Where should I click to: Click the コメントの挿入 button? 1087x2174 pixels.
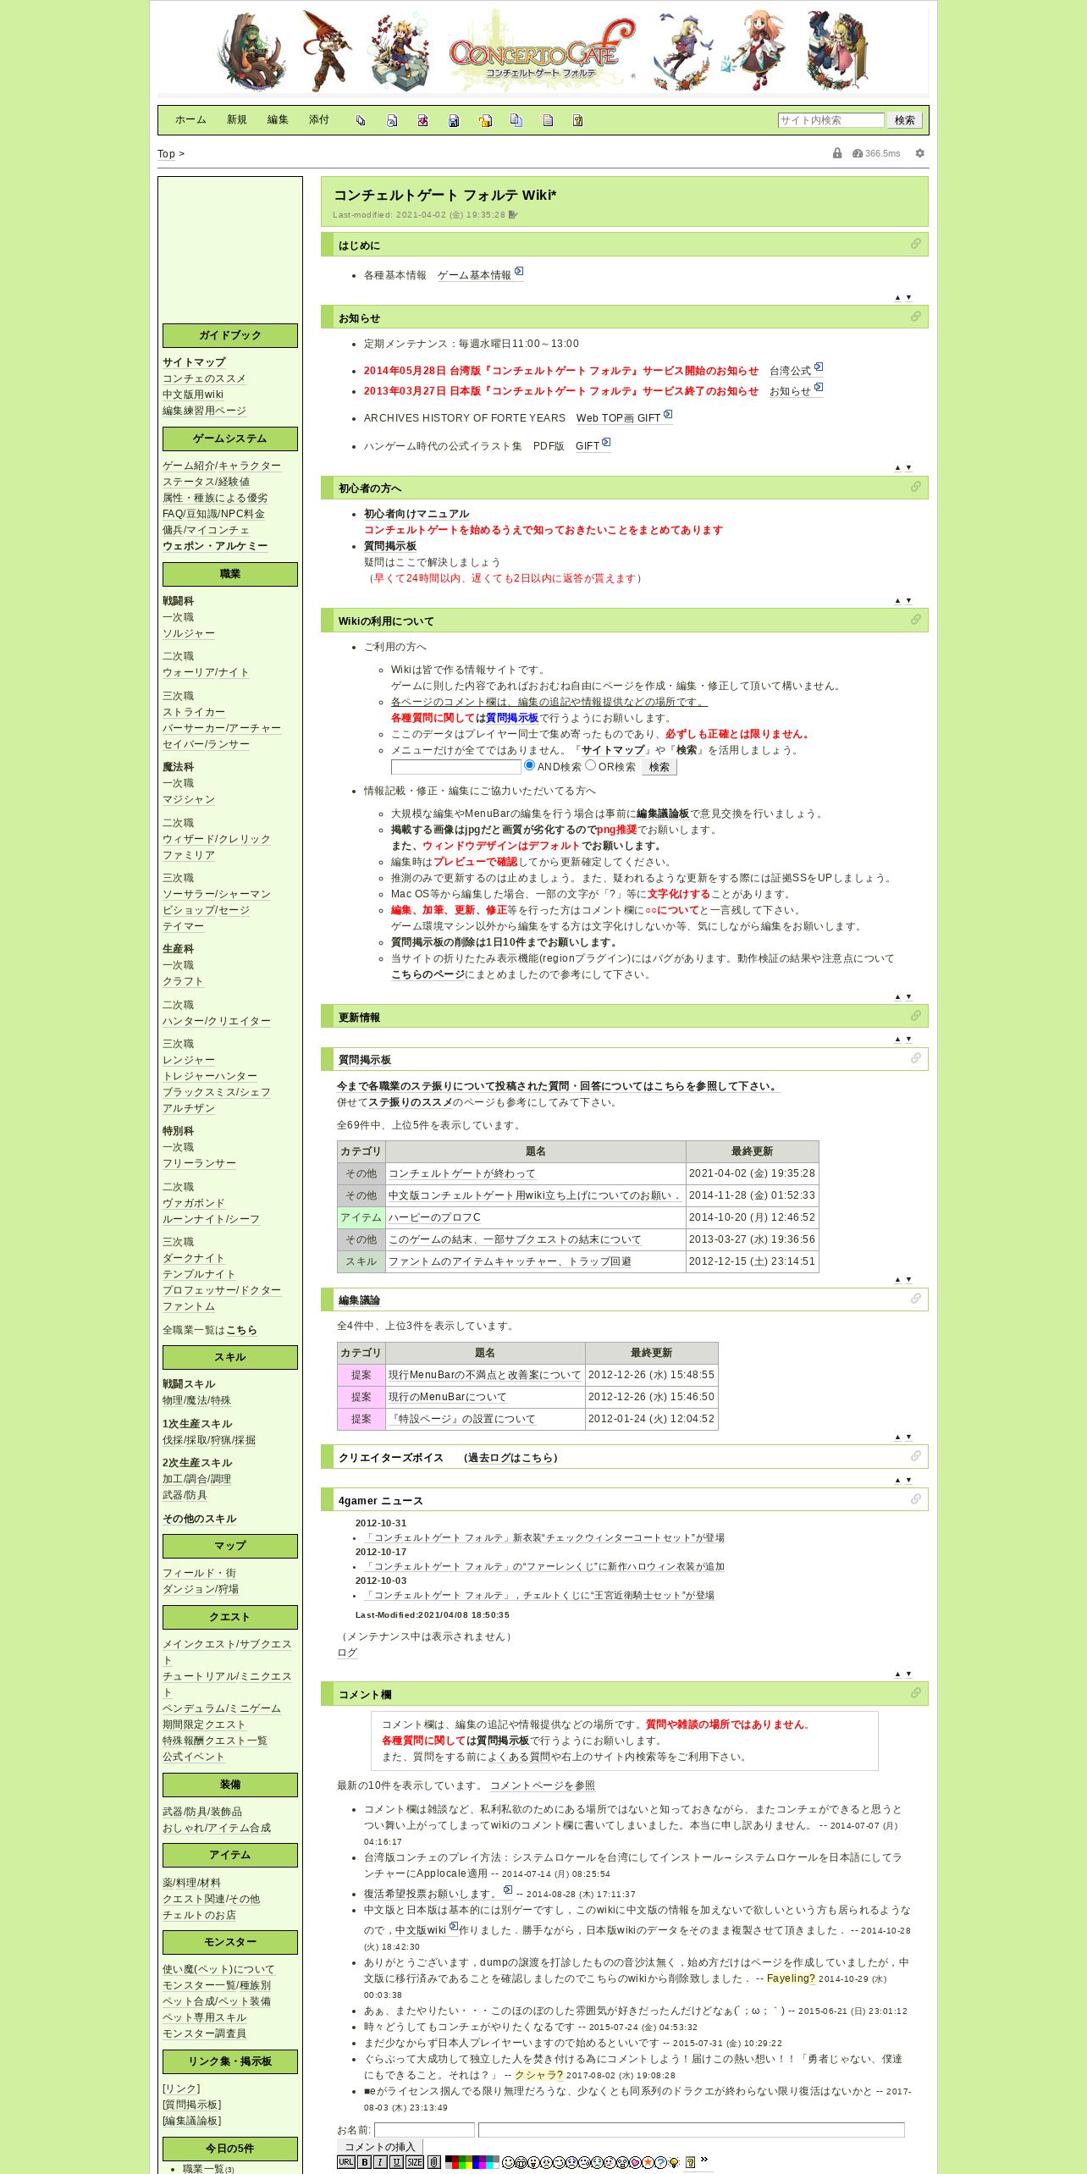[x=380, y=2147]
